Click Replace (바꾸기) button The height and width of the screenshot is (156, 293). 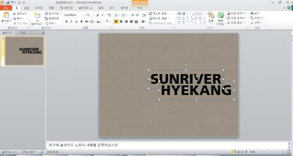click(x=257, y=18)
